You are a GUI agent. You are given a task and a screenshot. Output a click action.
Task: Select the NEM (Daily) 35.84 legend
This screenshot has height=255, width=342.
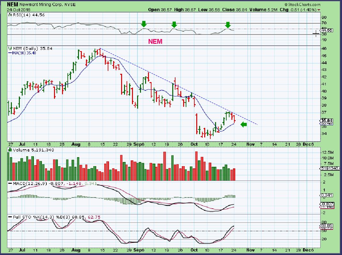coord(33,49)
